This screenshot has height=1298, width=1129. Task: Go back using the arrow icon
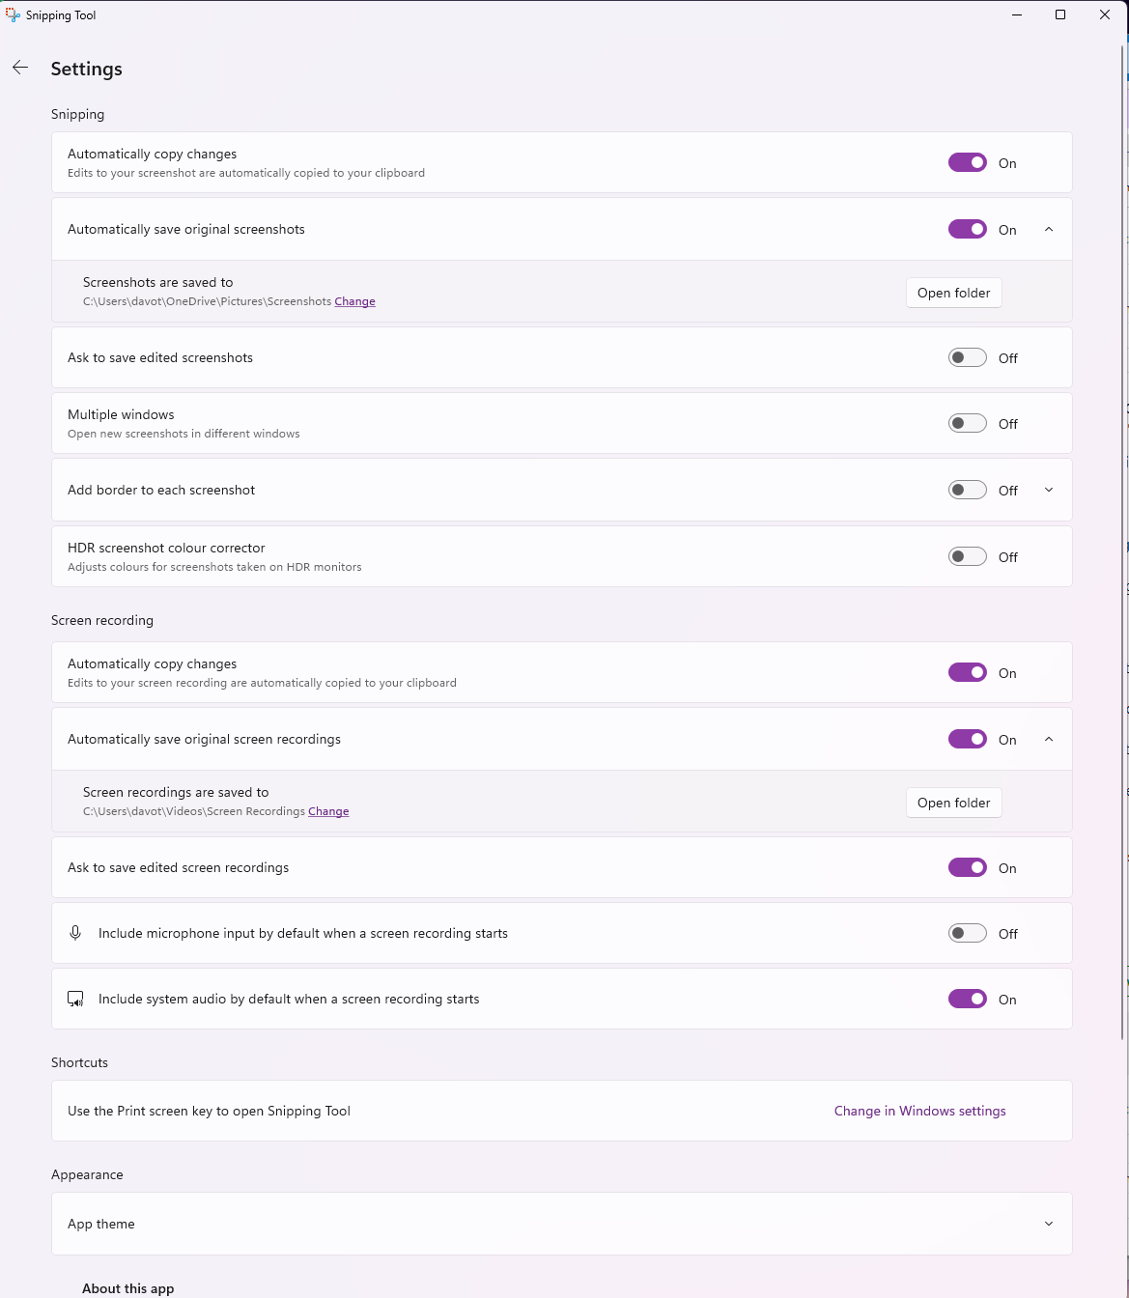(x=20, y=68)
